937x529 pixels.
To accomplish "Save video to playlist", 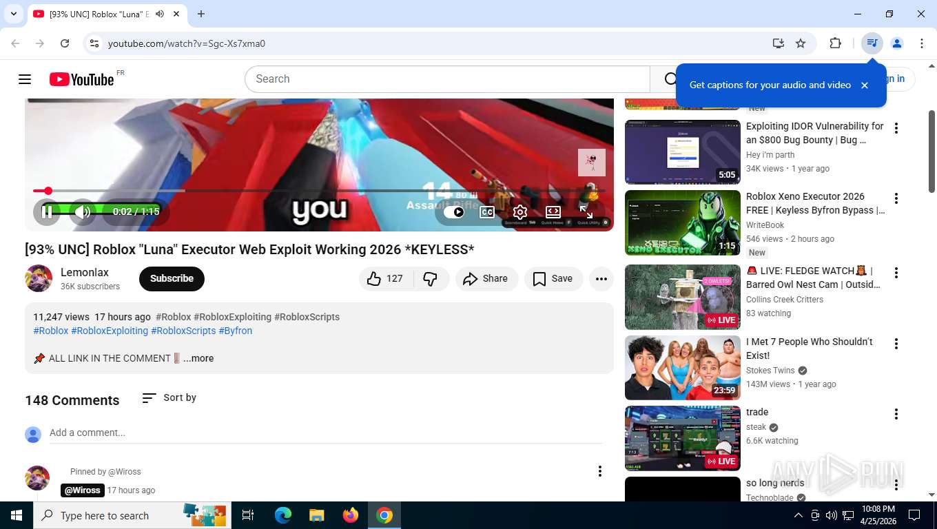I will click(553, 278).
